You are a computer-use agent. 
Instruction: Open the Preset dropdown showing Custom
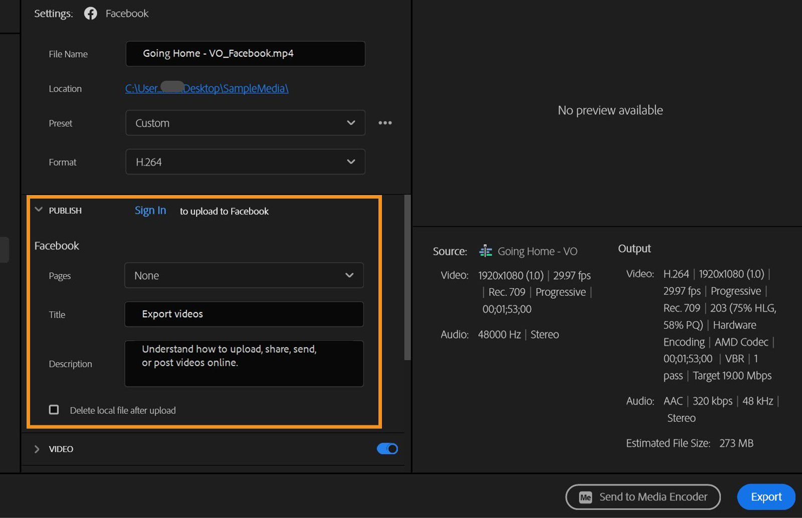pyautogui.click(x=245, y=123)
